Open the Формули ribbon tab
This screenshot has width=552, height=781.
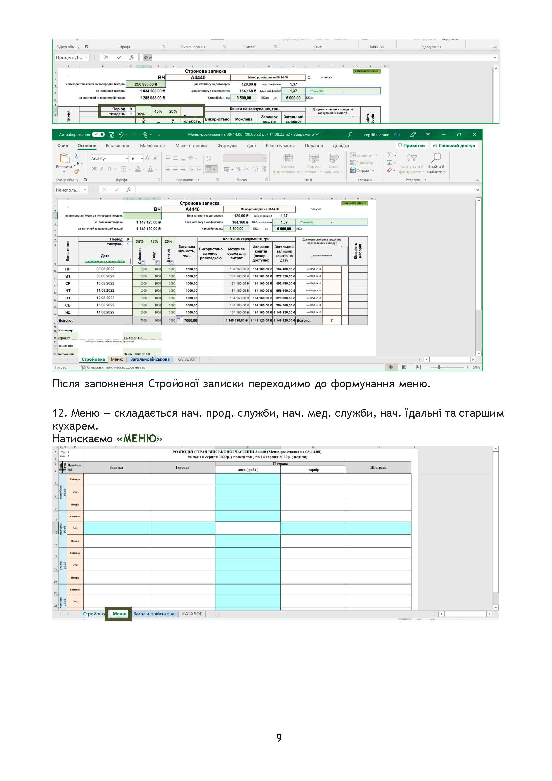tap(227, 146)
